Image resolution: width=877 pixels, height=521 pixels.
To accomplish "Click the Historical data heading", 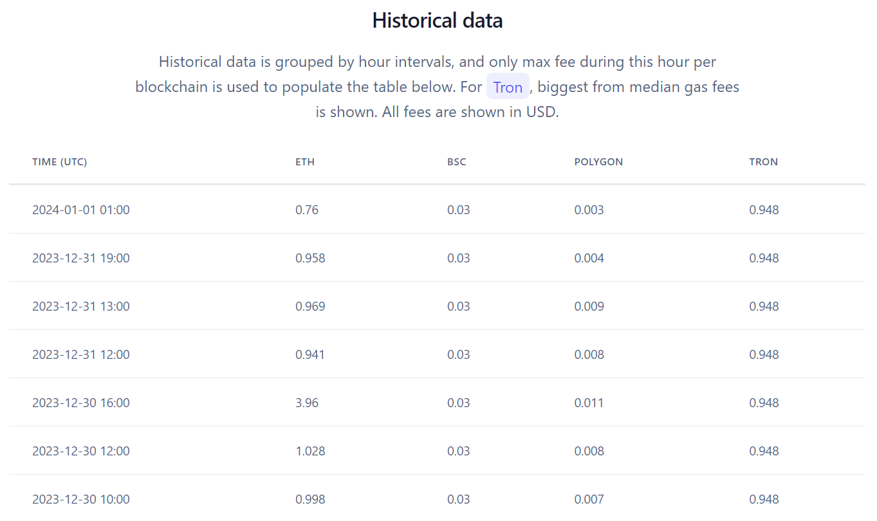I will (438, 21).
